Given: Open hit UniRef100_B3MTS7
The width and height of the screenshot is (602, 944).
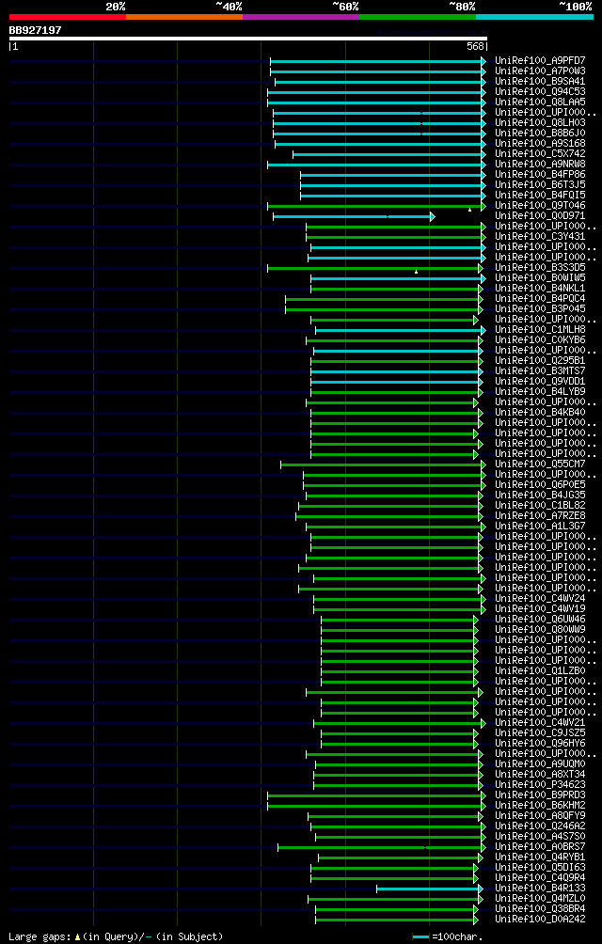Looking at the screenshot, I should click(540, 370).
